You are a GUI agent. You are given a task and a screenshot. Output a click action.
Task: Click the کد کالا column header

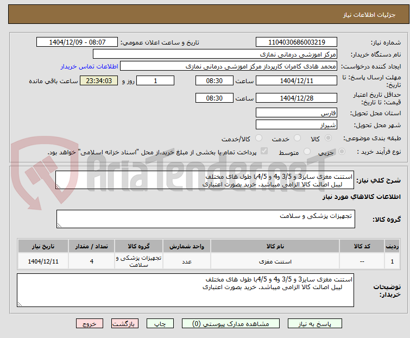tap(362, 246)
